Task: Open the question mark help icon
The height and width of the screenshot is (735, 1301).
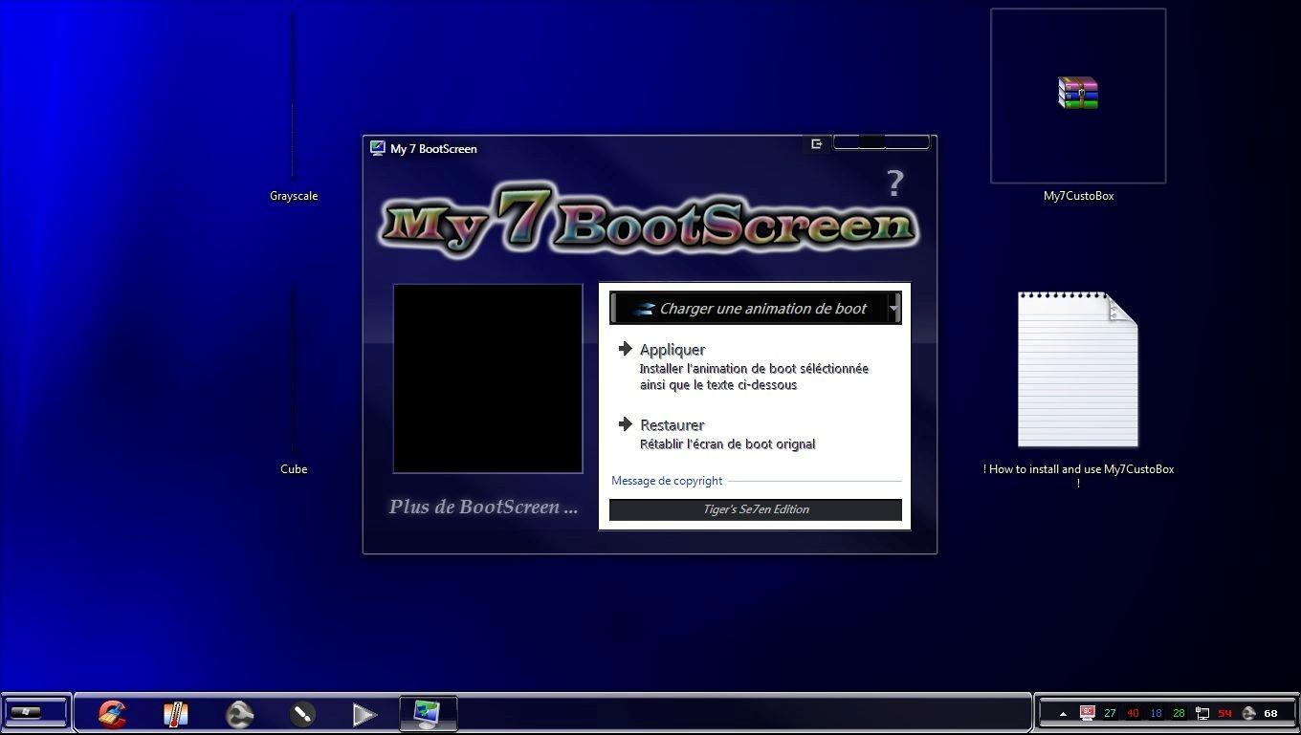Action: click(x=894, y=183)
